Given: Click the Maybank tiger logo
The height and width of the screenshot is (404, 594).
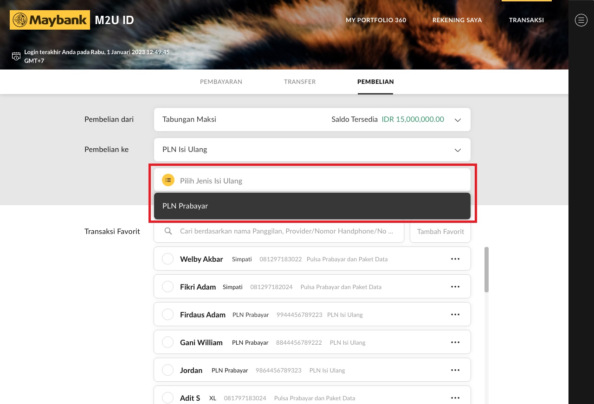Looking at the screenshot, I should tap(50, 20).
